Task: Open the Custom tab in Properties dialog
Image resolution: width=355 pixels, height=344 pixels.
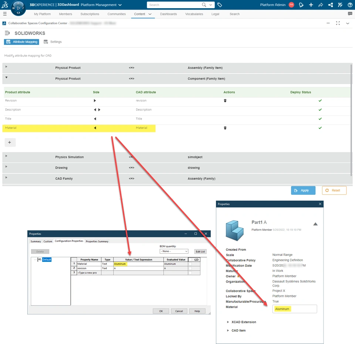Action: click(x=48, y=241)
